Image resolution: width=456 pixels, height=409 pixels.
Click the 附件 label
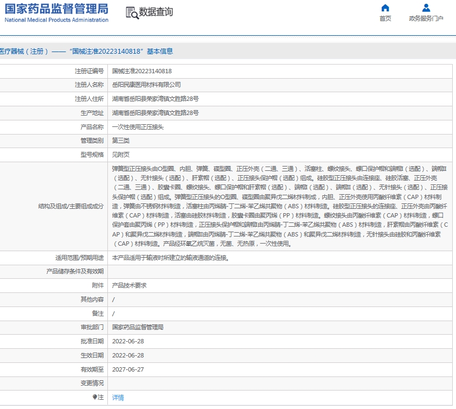point(98,285)
